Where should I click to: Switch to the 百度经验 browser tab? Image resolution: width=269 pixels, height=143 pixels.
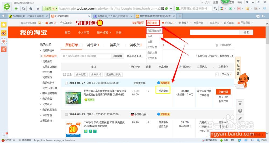click(x=113, y=16)
